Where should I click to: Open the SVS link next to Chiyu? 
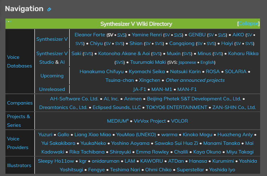(x=119, y=43)
